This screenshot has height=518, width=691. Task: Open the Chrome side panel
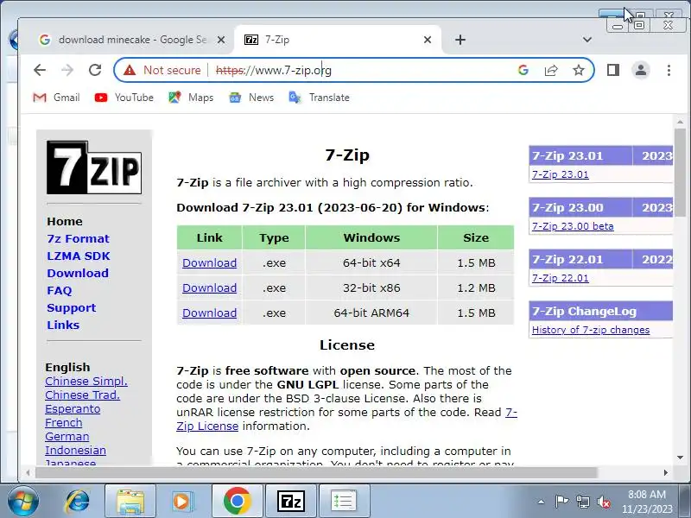point(613,70)
